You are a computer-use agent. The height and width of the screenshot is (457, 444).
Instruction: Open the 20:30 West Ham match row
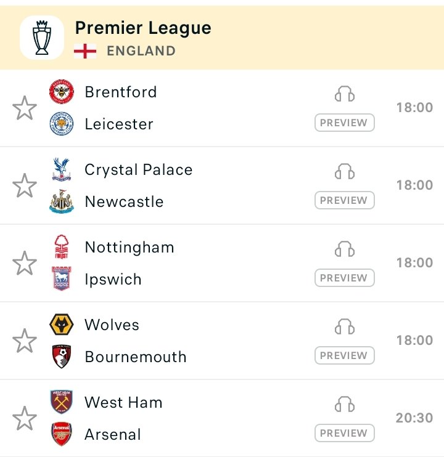coord(222,418)
